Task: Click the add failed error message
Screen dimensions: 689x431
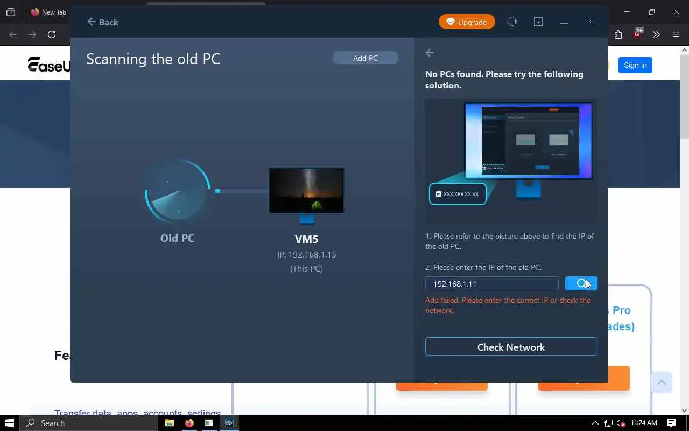Action: click(x=508, y=305)
